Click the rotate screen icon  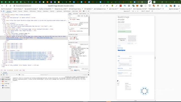tap(152, 11)
